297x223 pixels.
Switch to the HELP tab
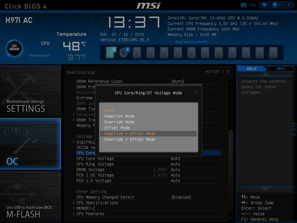click(x=251, y=69)
